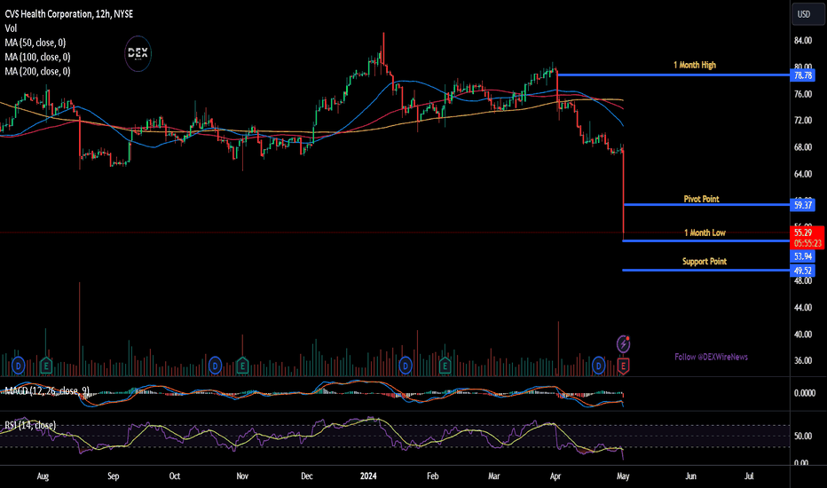Click the May date axis label
The height and width of the screenshot is (488, 827).
(x=623, y=476)
